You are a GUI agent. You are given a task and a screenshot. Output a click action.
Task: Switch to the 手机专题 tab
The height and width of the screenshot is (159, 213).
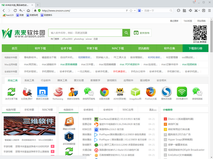(x=29, y=110)
